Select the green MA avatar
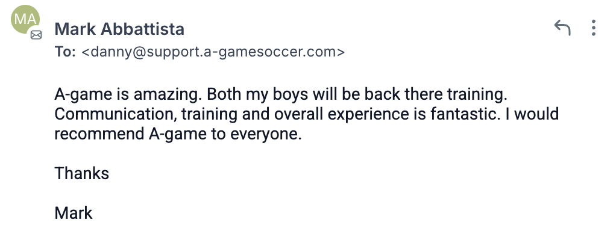This screenshot has width=616, height=238. 25,19
